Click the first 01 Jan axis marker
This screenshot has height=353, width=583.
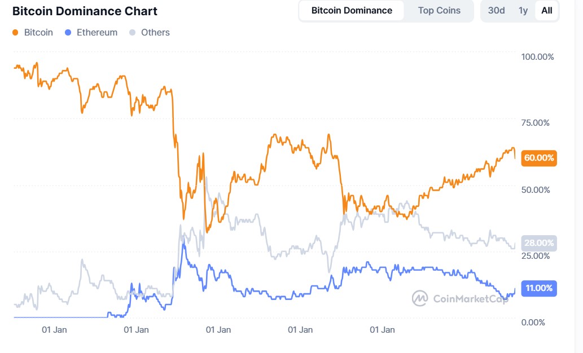tap(55, 330)
